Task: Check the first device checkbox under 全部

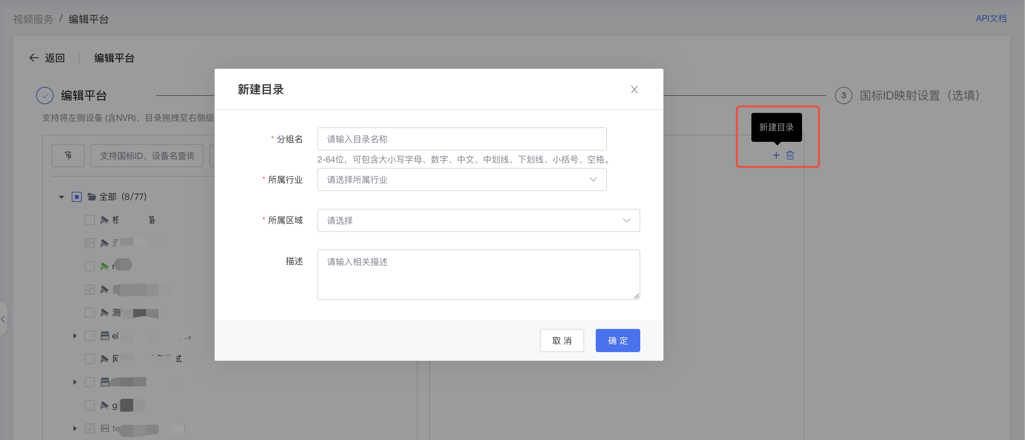Action: click(90, 220)
